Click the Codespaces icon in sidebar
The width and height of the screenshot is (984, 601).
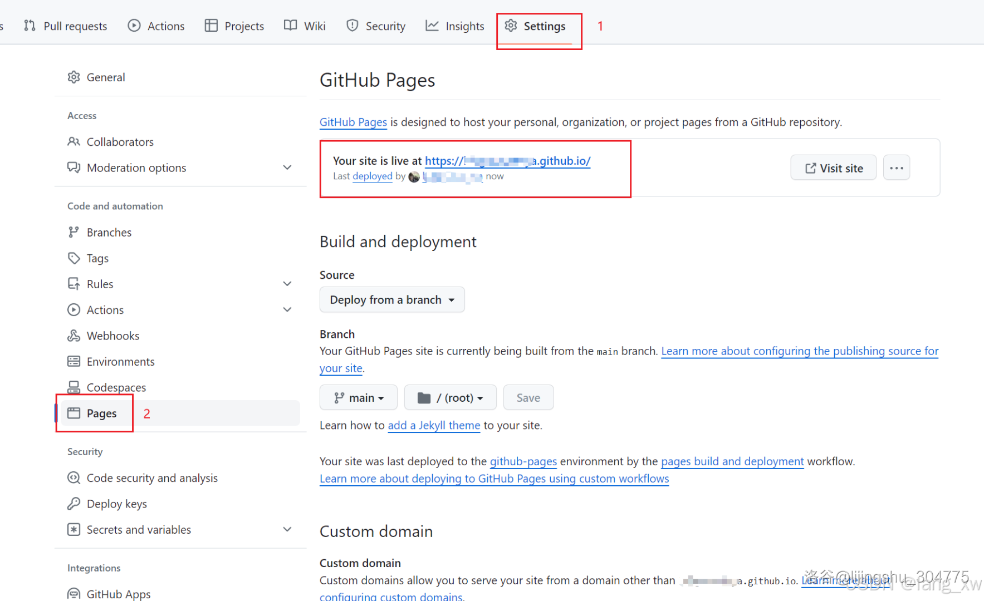point(74,387)
